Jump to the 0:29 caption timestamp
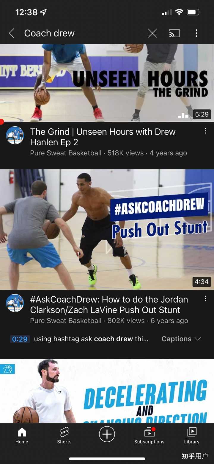This screenshot has width=214, height=464. tap(20, 339)
